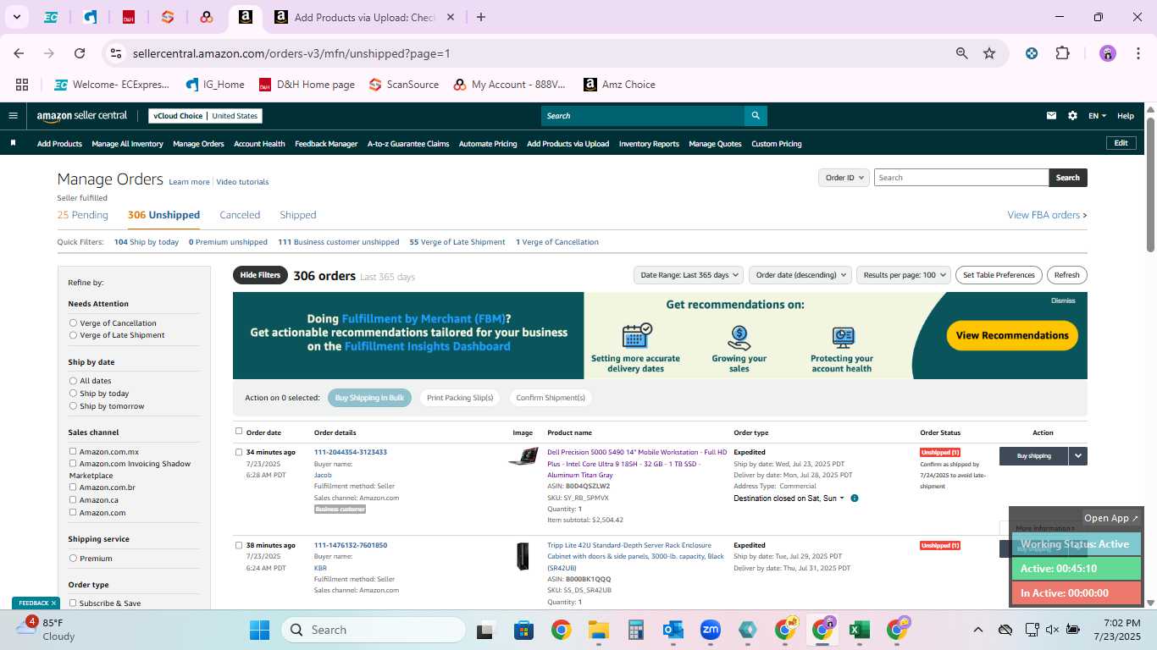Viewport: 1157px width, 650px height.
Task: Expand the arrow next to Buy shipping
Action: coord(1077,456)
